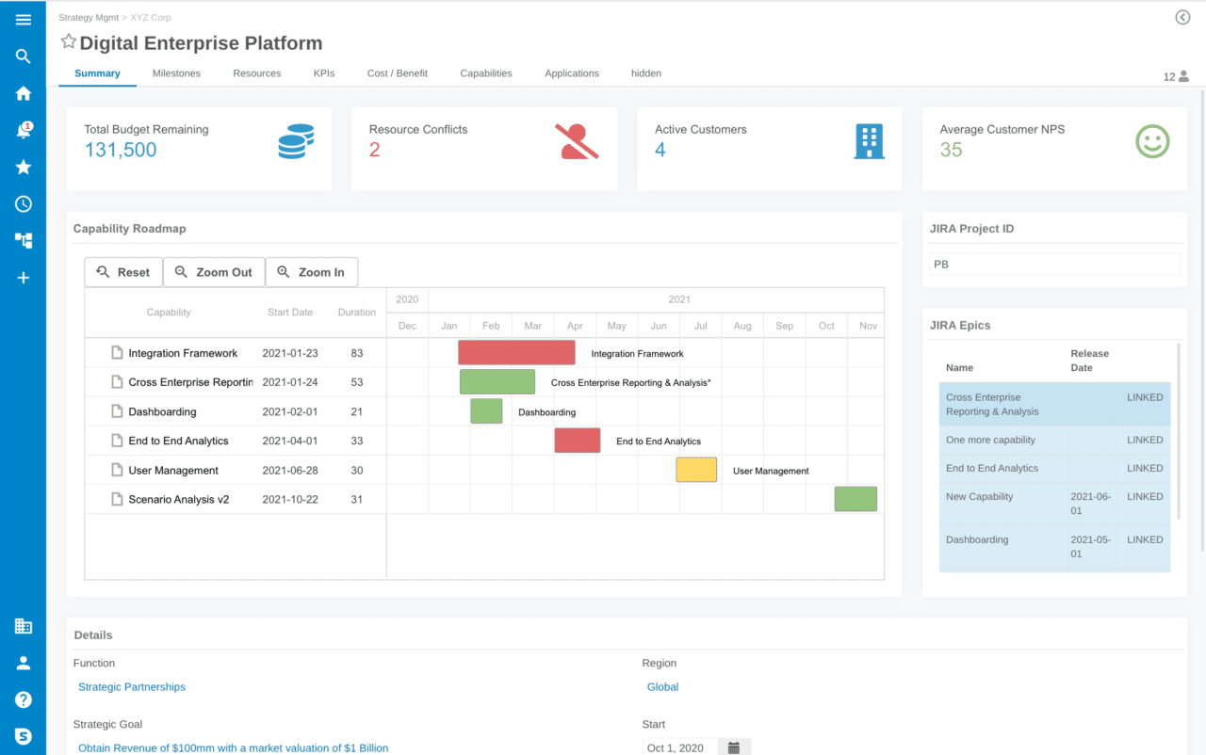Click the Total Budget Remaining value 131,500
Image resolution: width=1206 pixels, height=755 pixels.
(x=121, y=150)
